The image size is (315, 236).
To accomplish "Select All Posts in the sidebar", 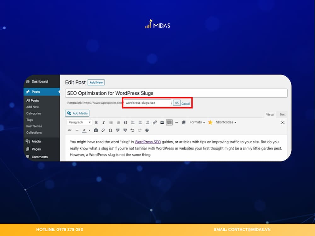I will (x=32, y=101).
